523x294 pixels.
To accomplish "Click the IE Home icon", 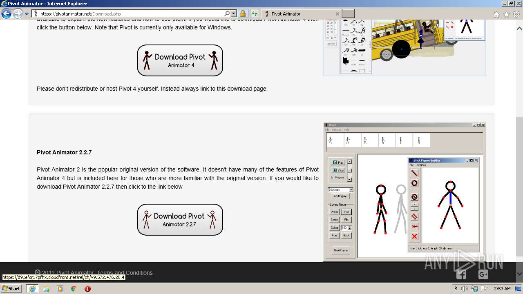I will [x=496, y=14].
